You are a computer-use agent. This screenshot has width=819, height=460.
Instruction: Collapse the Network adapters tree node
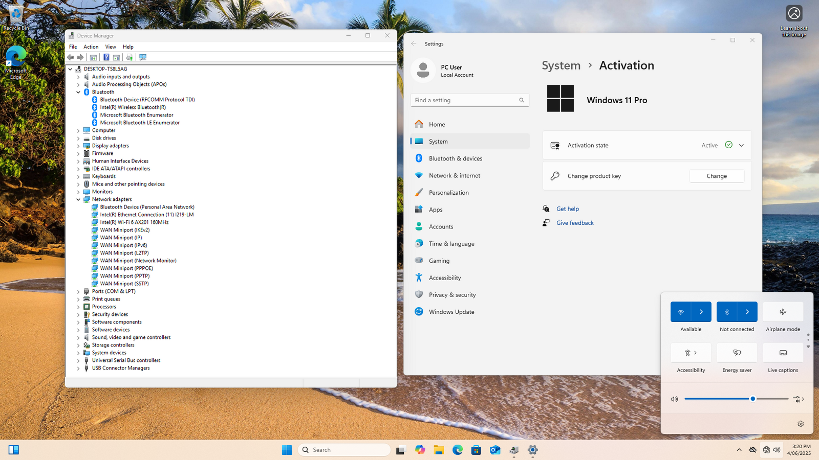click(78, 199)
